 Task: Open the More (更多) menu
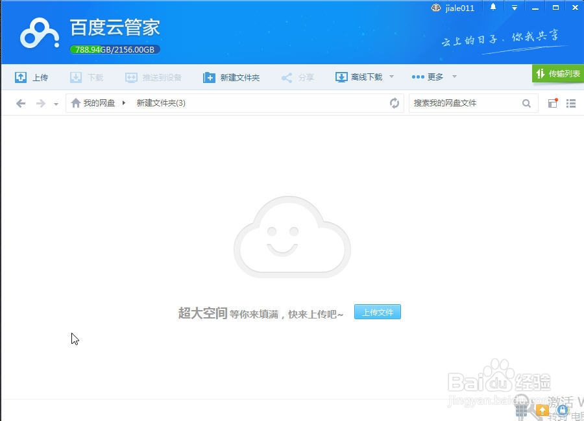(x=428, y=77)
